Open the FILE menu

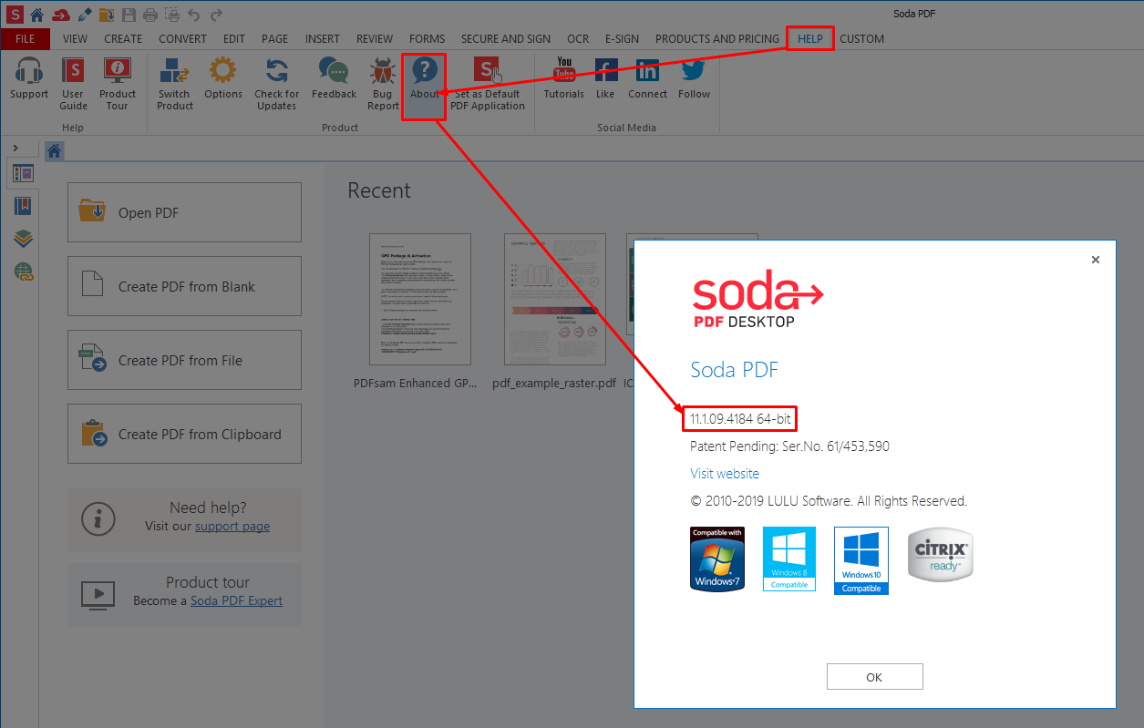(26, 39)
